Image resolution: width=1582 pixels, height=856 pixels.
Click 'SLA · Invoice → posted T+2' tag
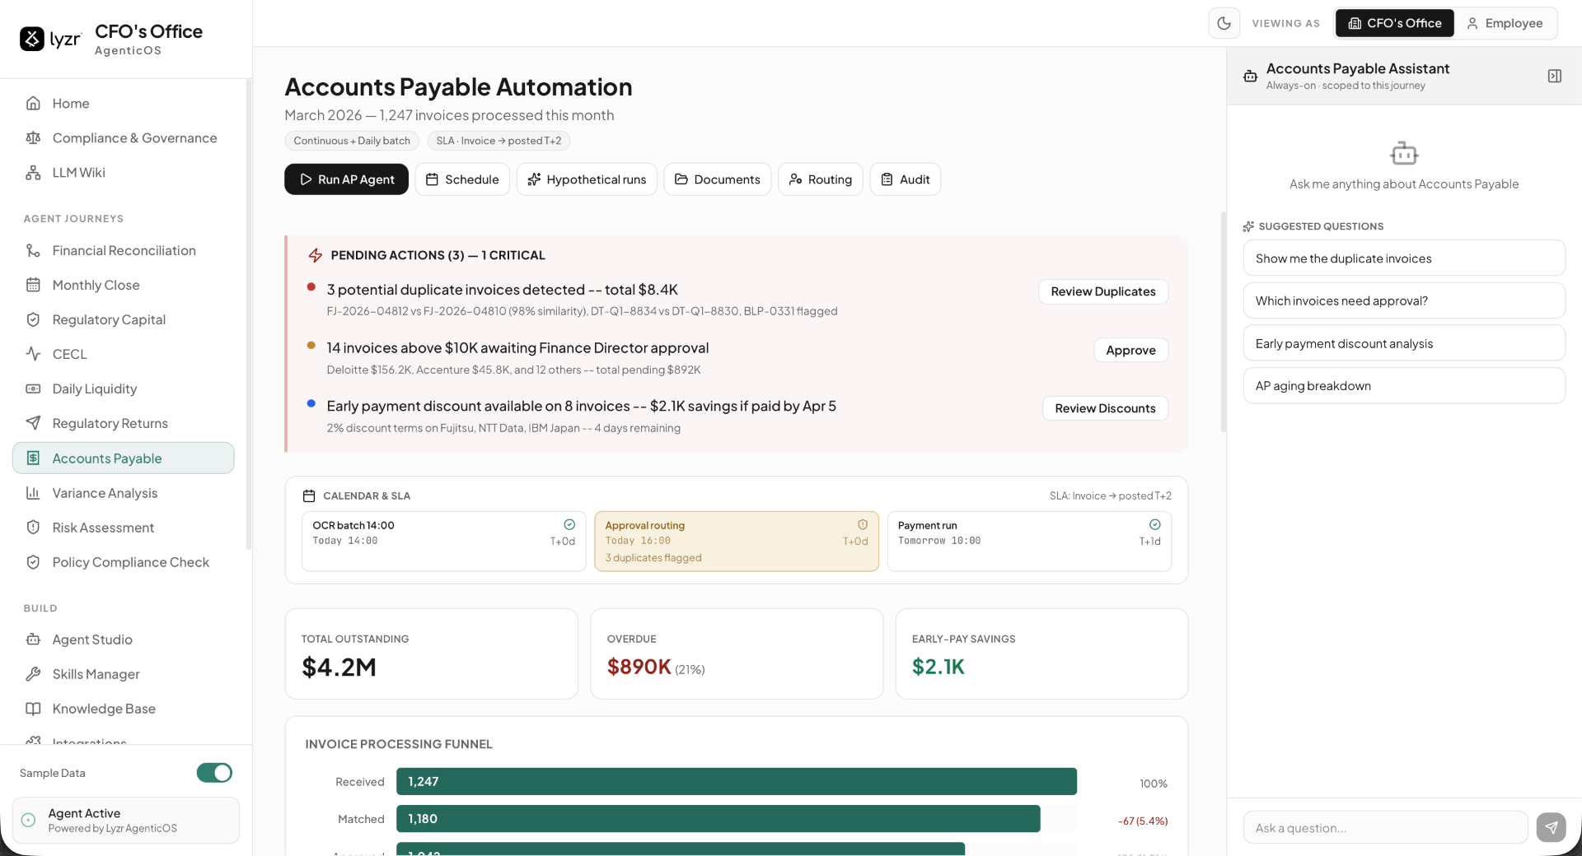pos(498,141)
